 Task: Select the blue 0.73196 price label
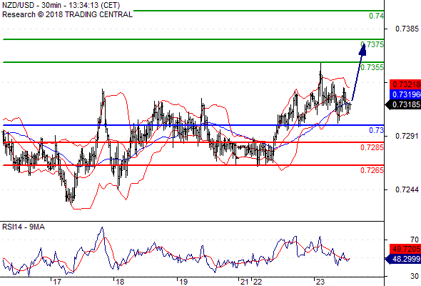(x=405, y=94)
